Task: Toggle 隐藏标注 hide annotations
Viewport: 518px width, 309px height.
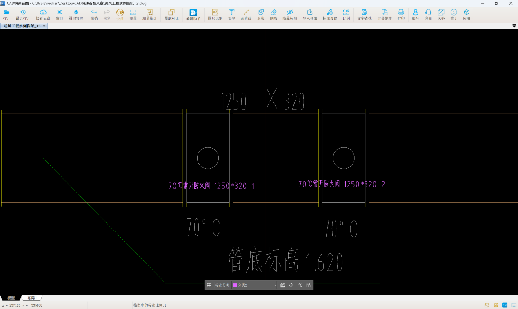Action: click(290, 15)
